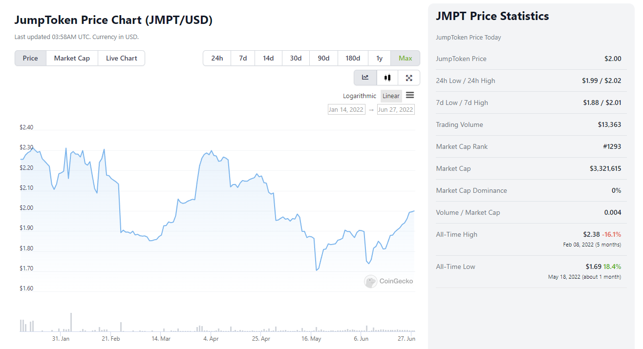Toggle Logarithmic scale option
Viewport: 643px width, 349px height.
tap(360, 96)
